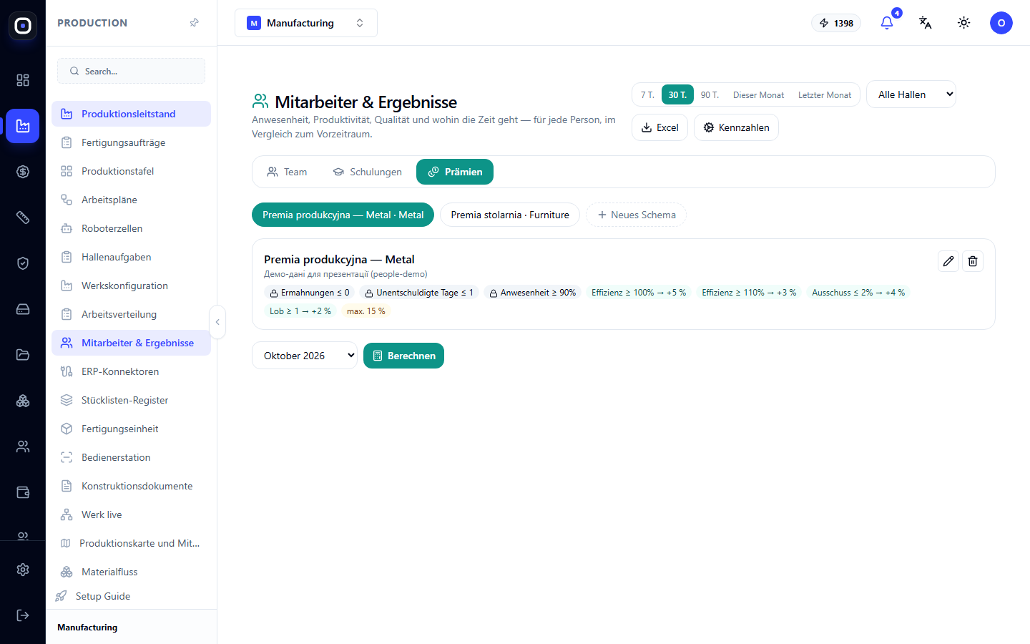Screen dimensions: 1030x644
Task: Open the shield check icon in left rail
Action: (x=23, y=263)
